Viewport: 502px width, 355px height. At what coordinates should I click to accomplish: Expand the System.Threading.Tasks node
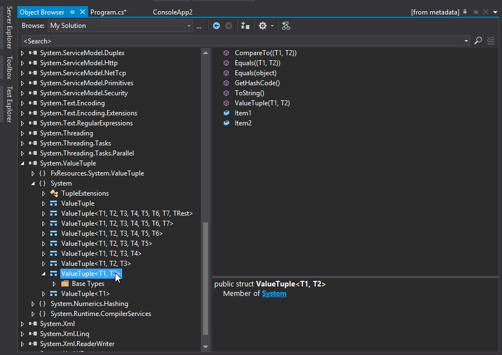click(x=22, y=143)
